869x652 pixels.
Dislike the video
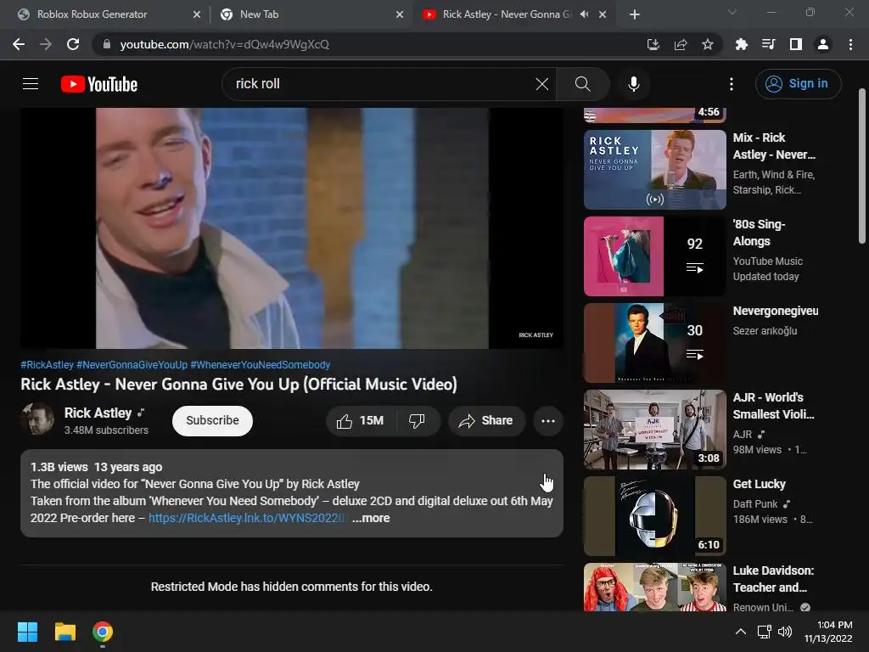tap(418, 421)
